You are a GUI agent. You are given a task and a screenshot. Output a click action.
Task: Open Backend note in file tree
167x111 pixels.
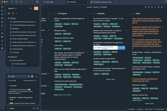pyautogui.click(x=16, y=29)
